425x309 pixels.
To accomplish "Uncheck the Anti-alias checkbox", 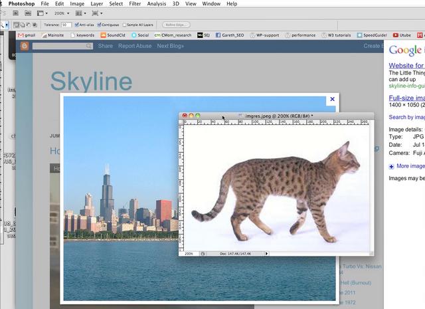I will pyautogui.click(x=77, y=25).
